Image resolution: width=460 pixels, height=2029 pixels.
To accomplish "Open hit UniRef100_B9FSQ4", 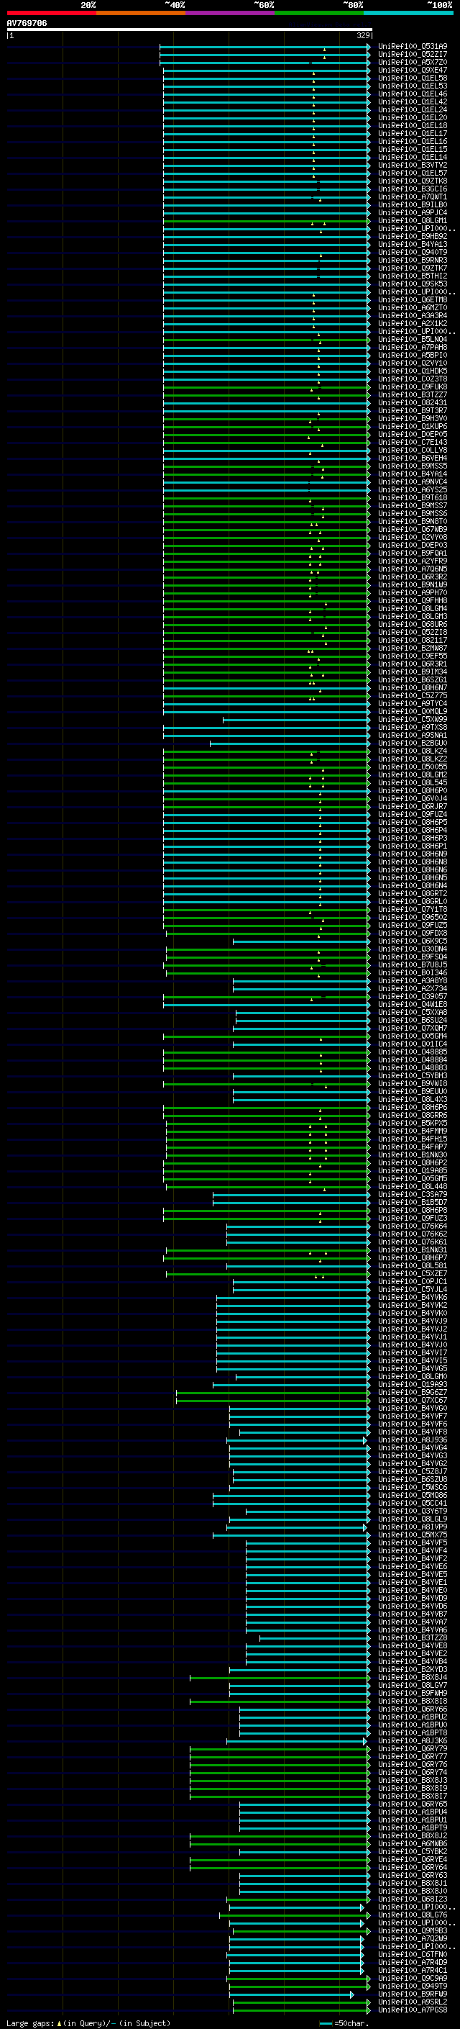I will click(x=413, y=957).
